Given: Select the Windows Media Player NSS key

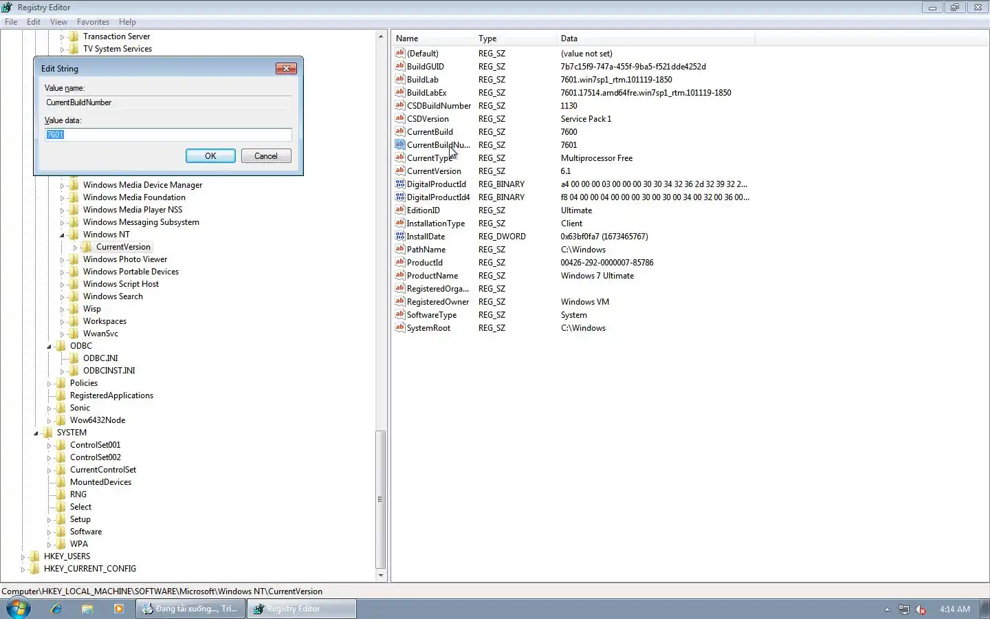Looking at the screenshot, I should pyautogui.click(x=133, y=210).
